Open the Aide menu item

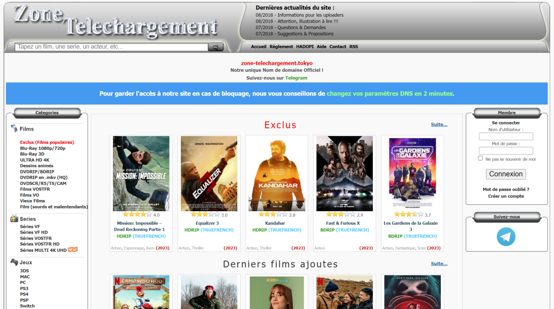point(322,47)
